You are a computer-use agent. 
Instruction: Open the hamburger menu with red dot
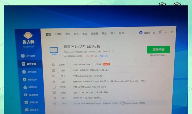point(160,32)
